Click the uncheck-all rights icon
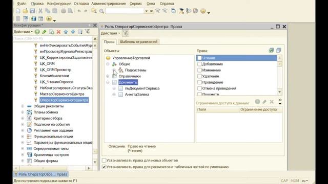The height and width of the screenshot is (184, 328). 278,50
